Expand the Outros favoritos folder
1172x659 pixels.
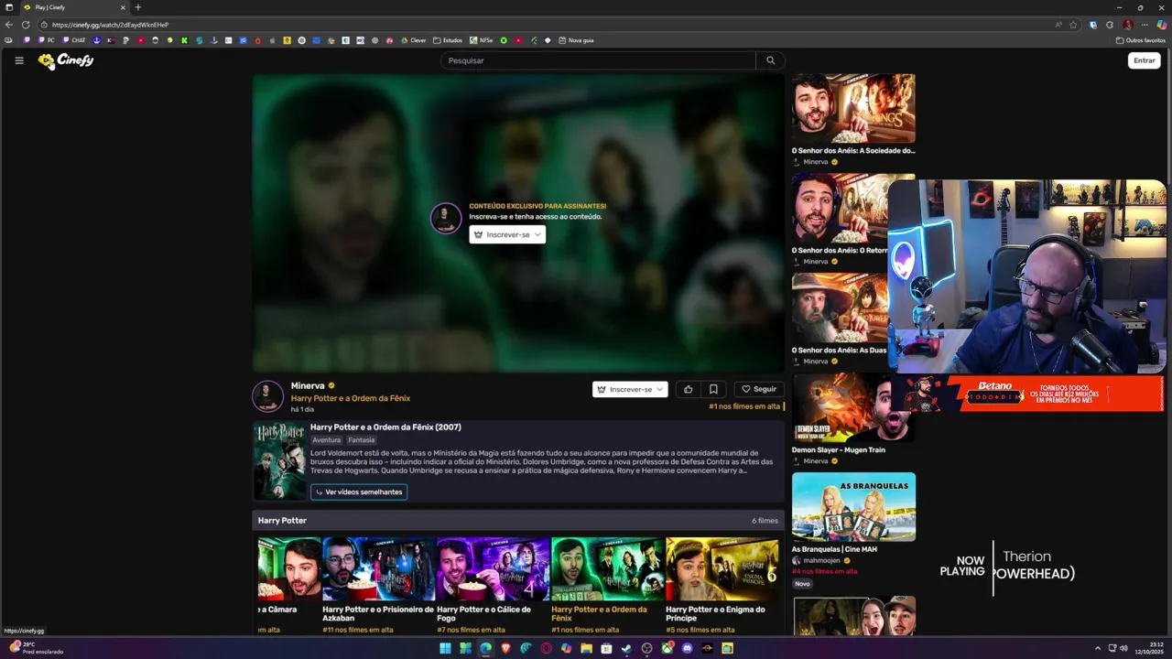pyautogui.click(x=1141, y=40)
